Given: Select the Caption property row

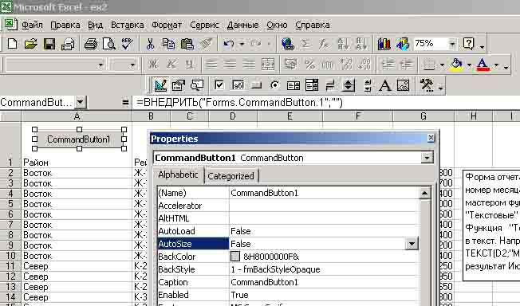Looking at the screenshot, I should coord(289,282).
